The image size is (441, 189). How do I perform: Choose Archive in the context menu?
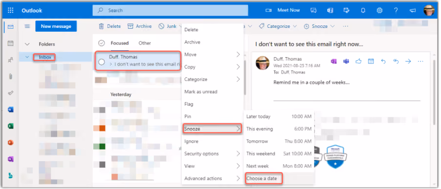(x=212, y=42)
